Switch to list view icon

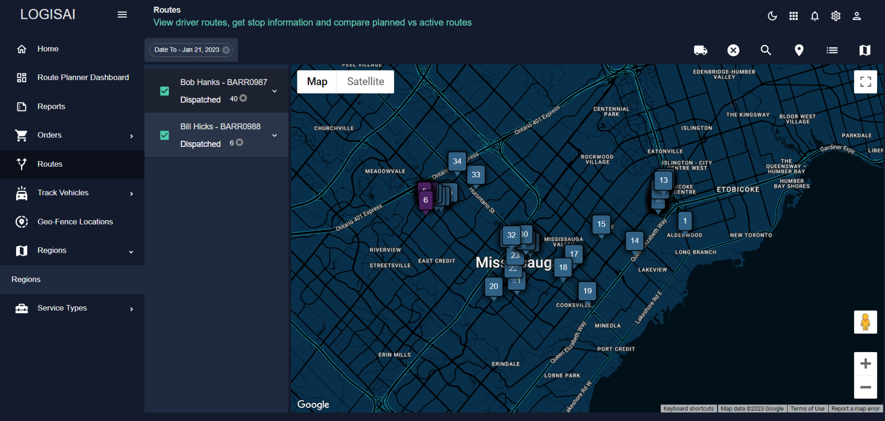[832, 50]
